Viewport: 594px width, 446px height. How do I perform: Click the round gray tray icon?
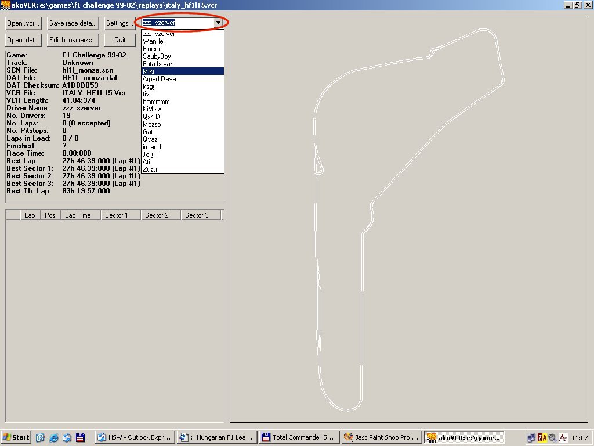click(x=552, y=438)
